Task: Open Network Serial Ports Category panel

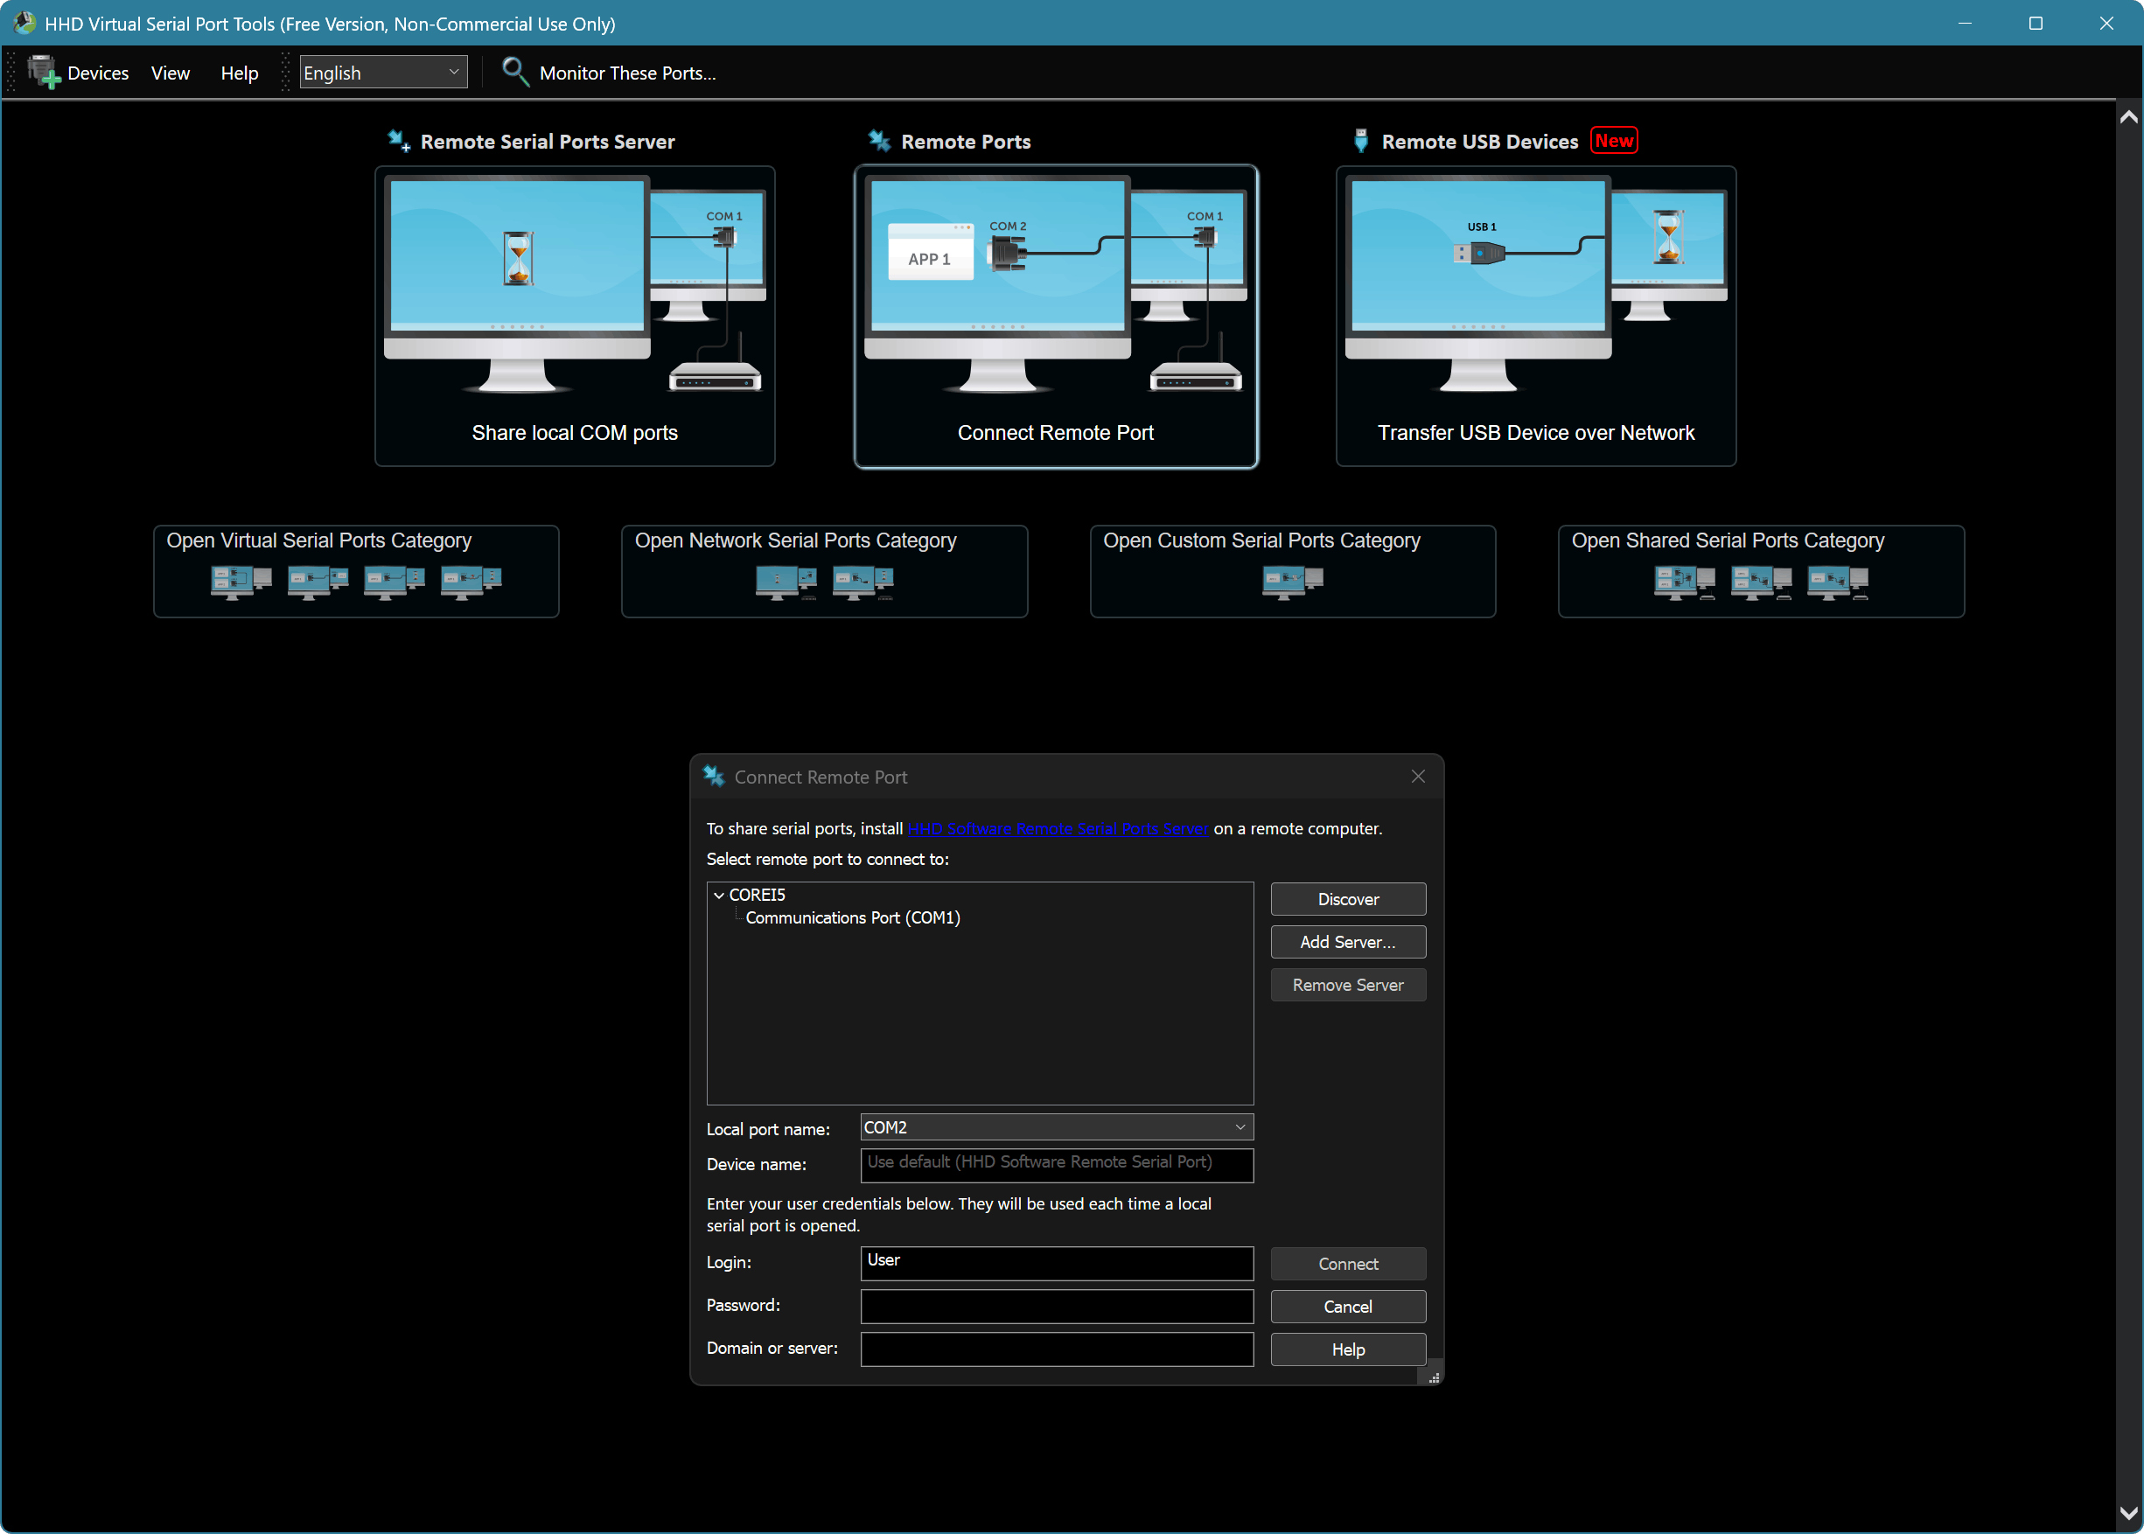Action: tap(824, 571)
